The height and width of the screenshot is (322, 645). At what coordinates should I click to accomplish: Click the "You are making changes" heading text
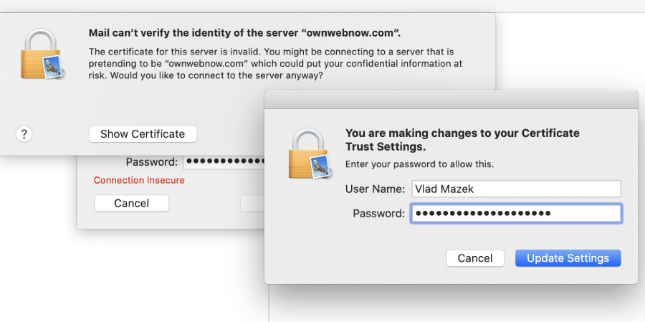click(462, 139)
